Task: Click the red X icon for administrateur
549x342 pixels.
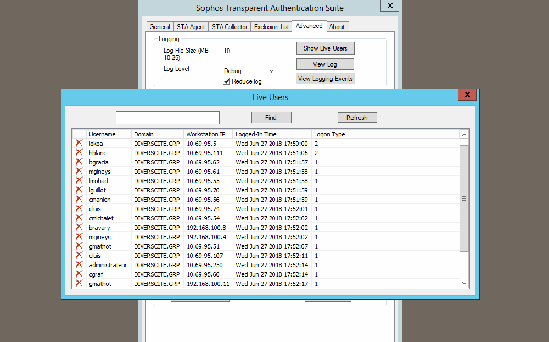Action: (79, 265)
